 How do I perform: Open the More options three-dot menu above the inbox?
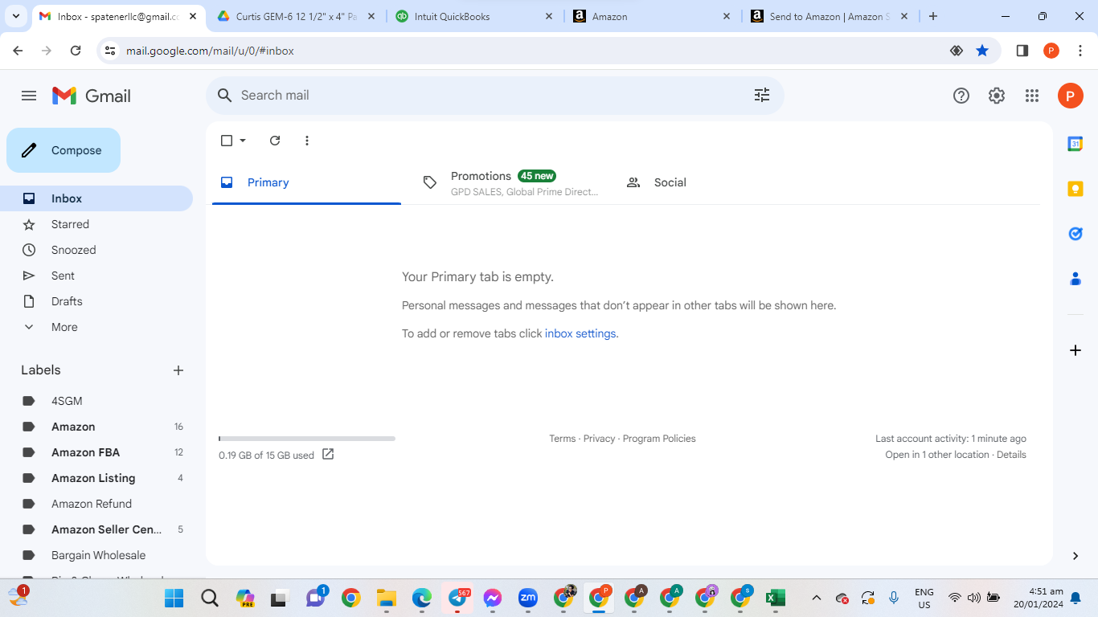(x=307, y=141)
